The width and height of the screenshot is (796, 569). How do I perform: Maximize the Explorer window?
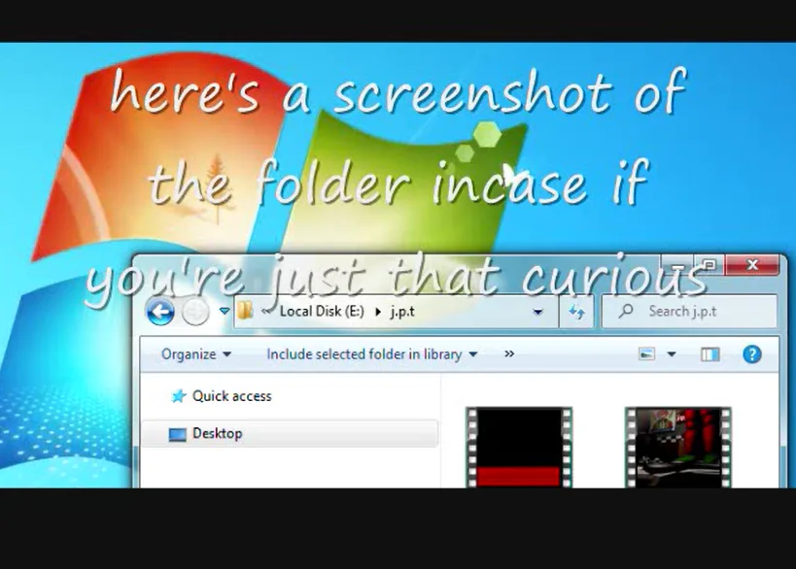(709, 264)
